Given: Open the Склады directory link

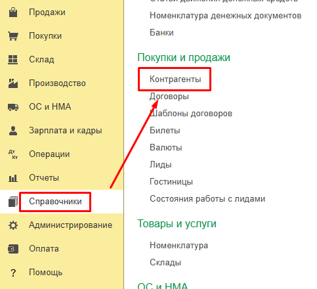Looking at the screenshot, I should click(x=165, y=262).
